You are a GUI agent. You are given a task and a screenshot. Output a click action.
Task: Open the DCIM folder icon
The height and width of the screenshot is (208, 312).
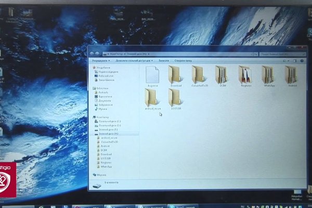(x=222, y=75)
